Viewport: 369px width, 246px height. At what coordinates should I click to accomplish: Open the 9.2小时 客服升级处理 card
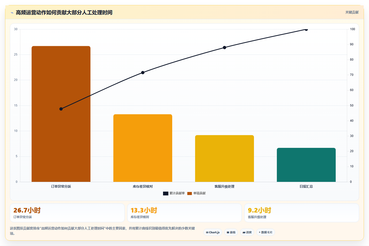tap(302, 213)
